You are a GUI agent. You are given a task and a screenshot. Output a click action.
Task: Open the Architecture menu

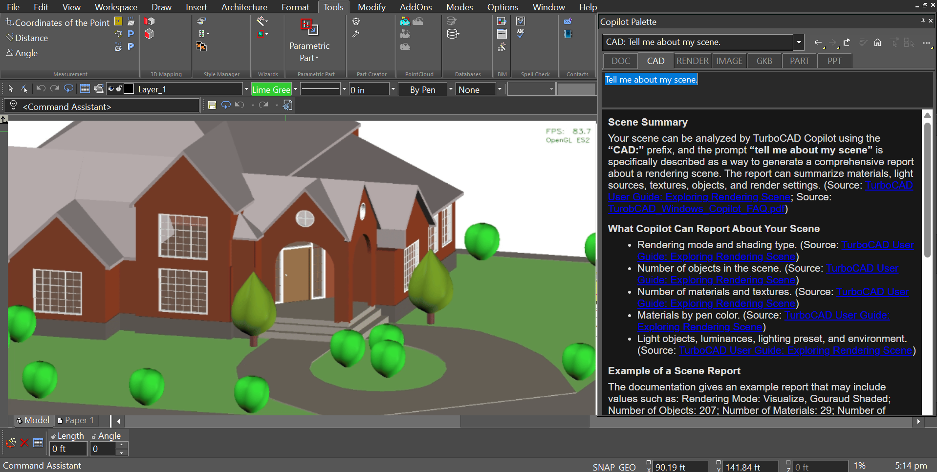pos(244,7)
